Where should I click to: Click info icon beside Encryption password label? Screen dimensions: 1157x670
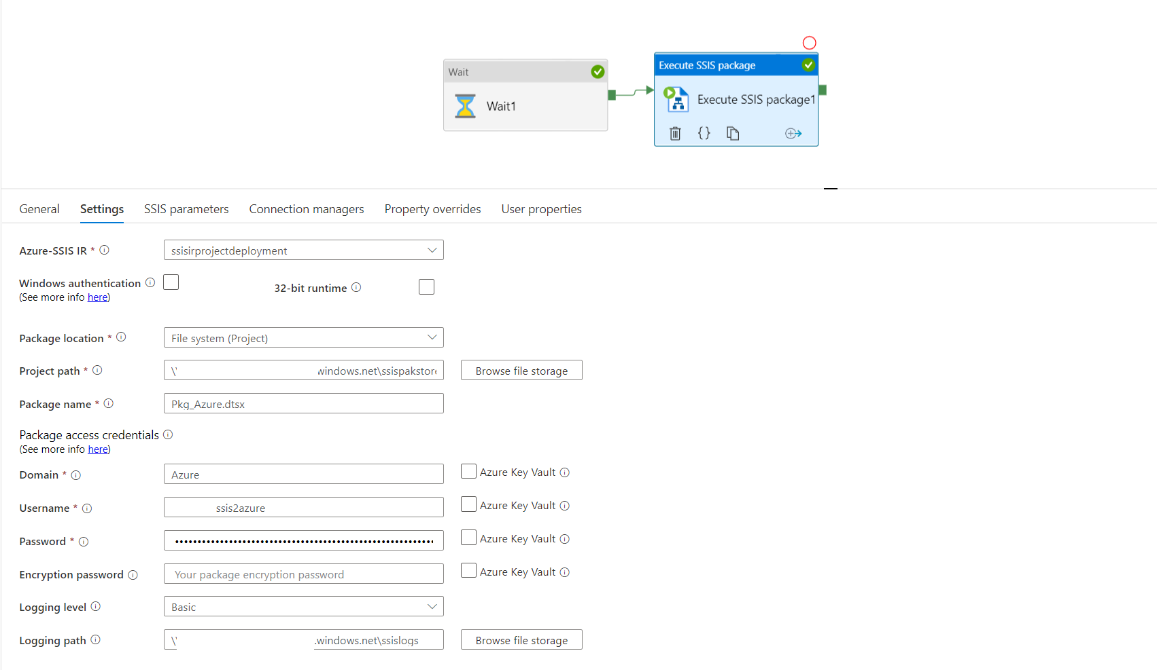pyautogui.click(x=133, y=575)
